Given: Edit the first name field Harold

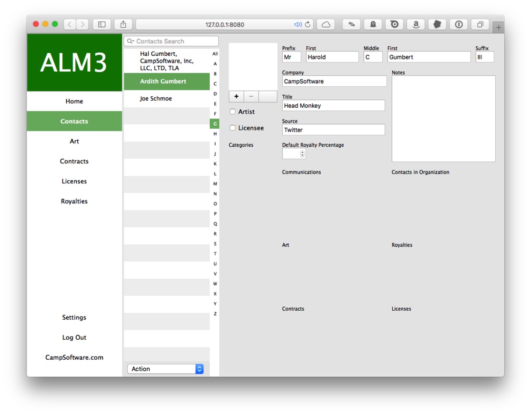Looking at the screenshot, I should tap(332, 57).
